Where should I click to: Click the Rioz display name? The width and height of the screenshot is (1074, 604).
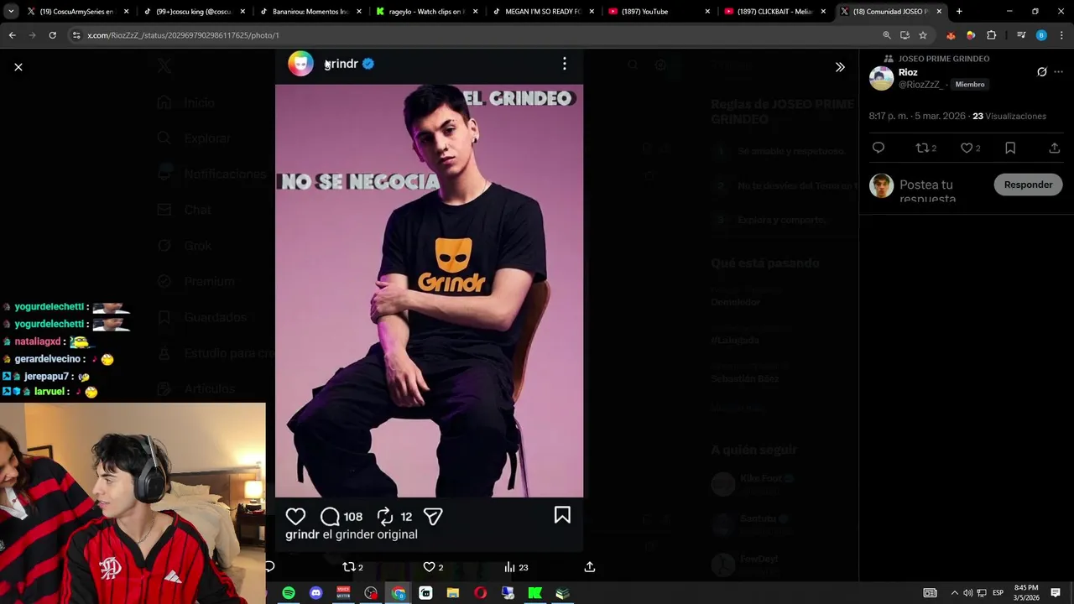click(x=908, y=72)
